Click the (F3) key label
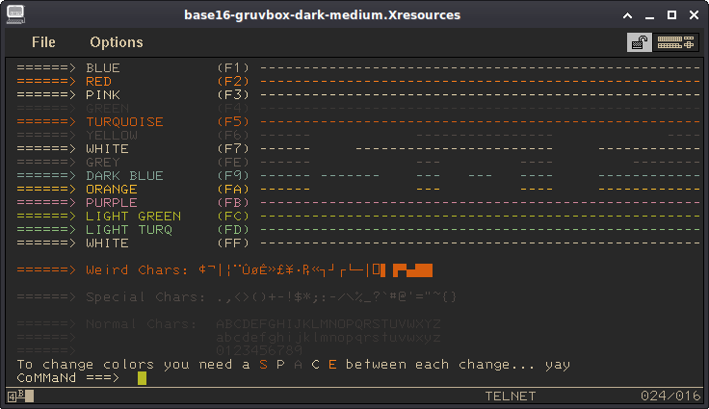The image size is (709, 409). (x=233, y=95)
